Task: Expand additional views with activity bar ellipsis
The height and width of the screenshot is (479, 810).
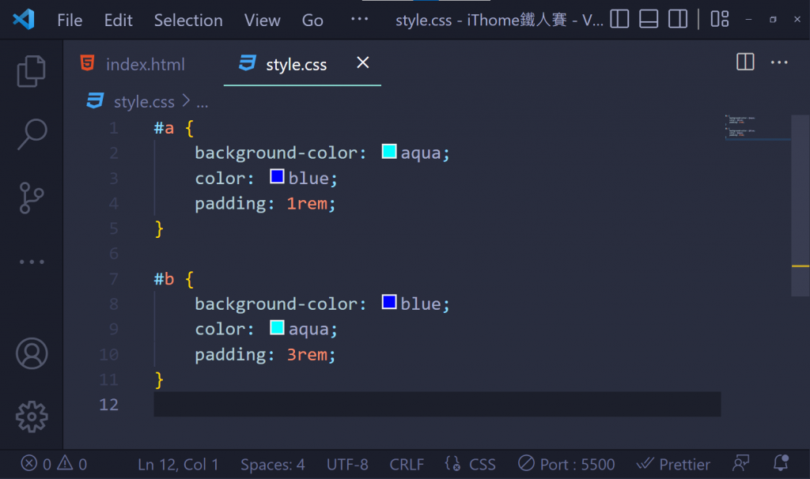Action: (32, 262)
